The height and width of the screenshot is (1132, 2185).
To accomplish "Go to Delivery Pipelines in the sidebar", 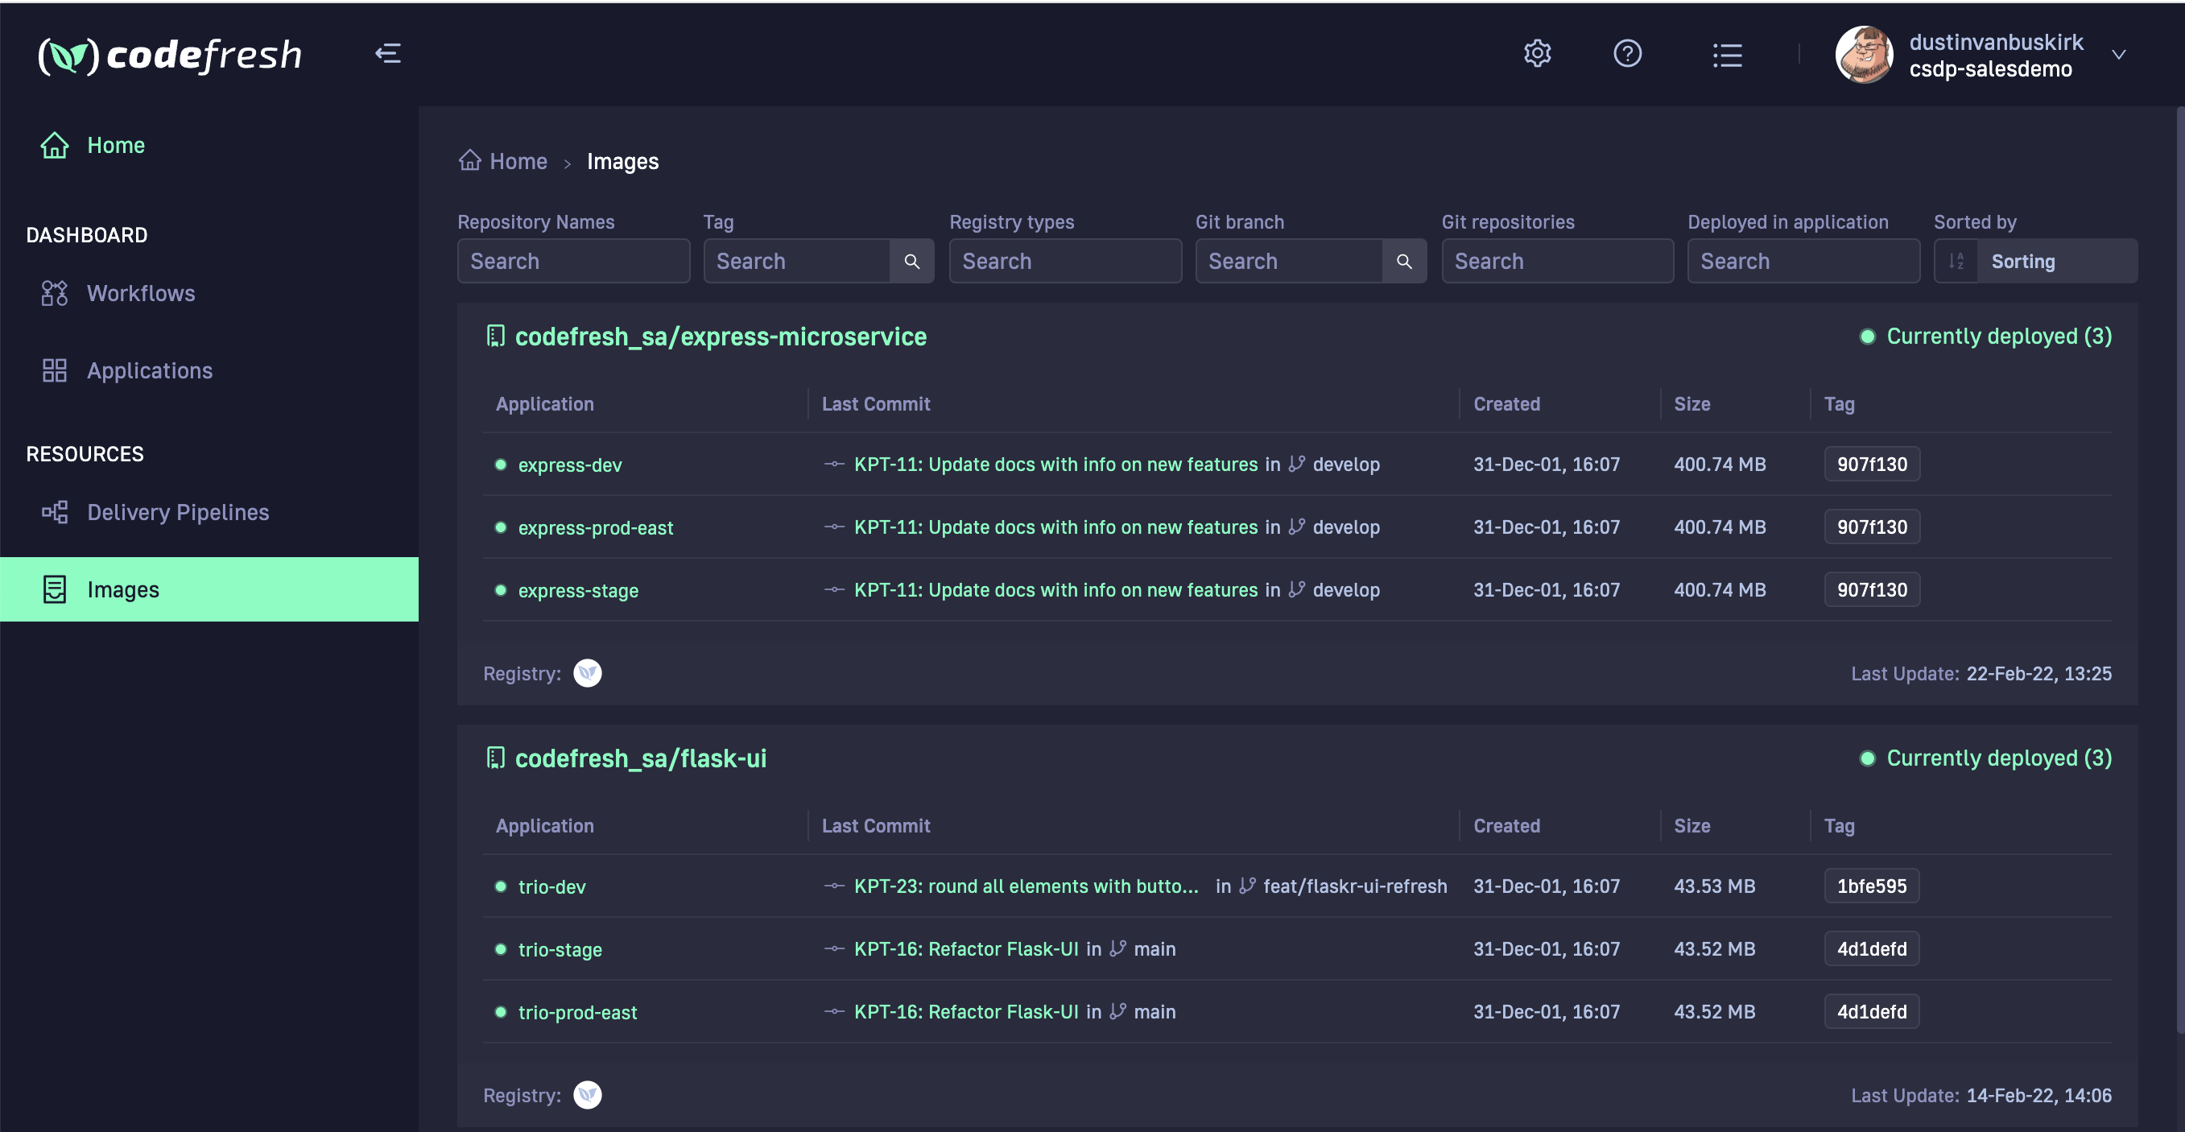I will pyautogui.click(x=177, y=512).
